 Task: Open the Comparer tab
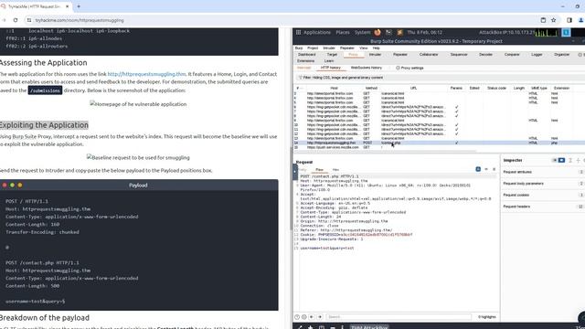(x=512, y=55)
